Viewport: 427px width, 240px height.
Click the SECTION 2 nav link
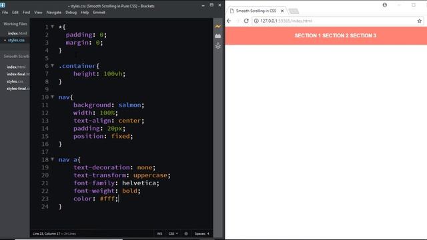[335, 35]
